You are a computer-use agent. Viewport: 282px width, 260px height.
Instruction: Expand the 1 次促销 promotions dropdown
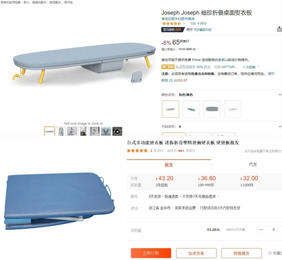point(251,67)
